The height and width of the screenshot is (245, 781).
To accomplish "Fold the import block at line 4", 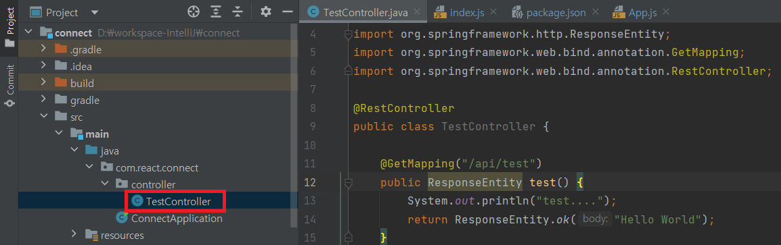I will coord(348,35).
